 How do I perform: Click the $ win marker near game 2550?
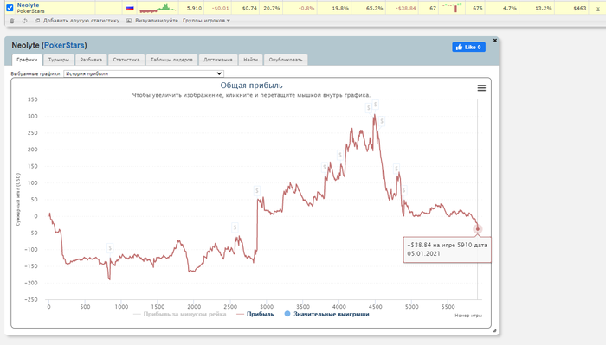click(235, 227)
